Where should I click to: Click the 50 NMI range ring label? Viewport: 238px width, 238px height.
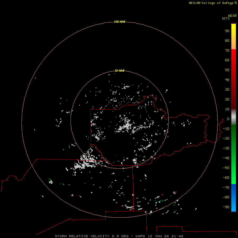pyautogui.click(x=120, y=71)
